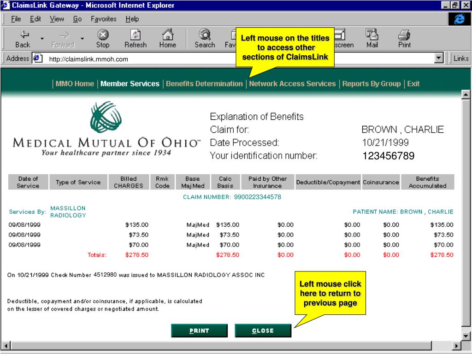Open the Benefits Determination link
The image size is (472, 354).
pos(204,84)
